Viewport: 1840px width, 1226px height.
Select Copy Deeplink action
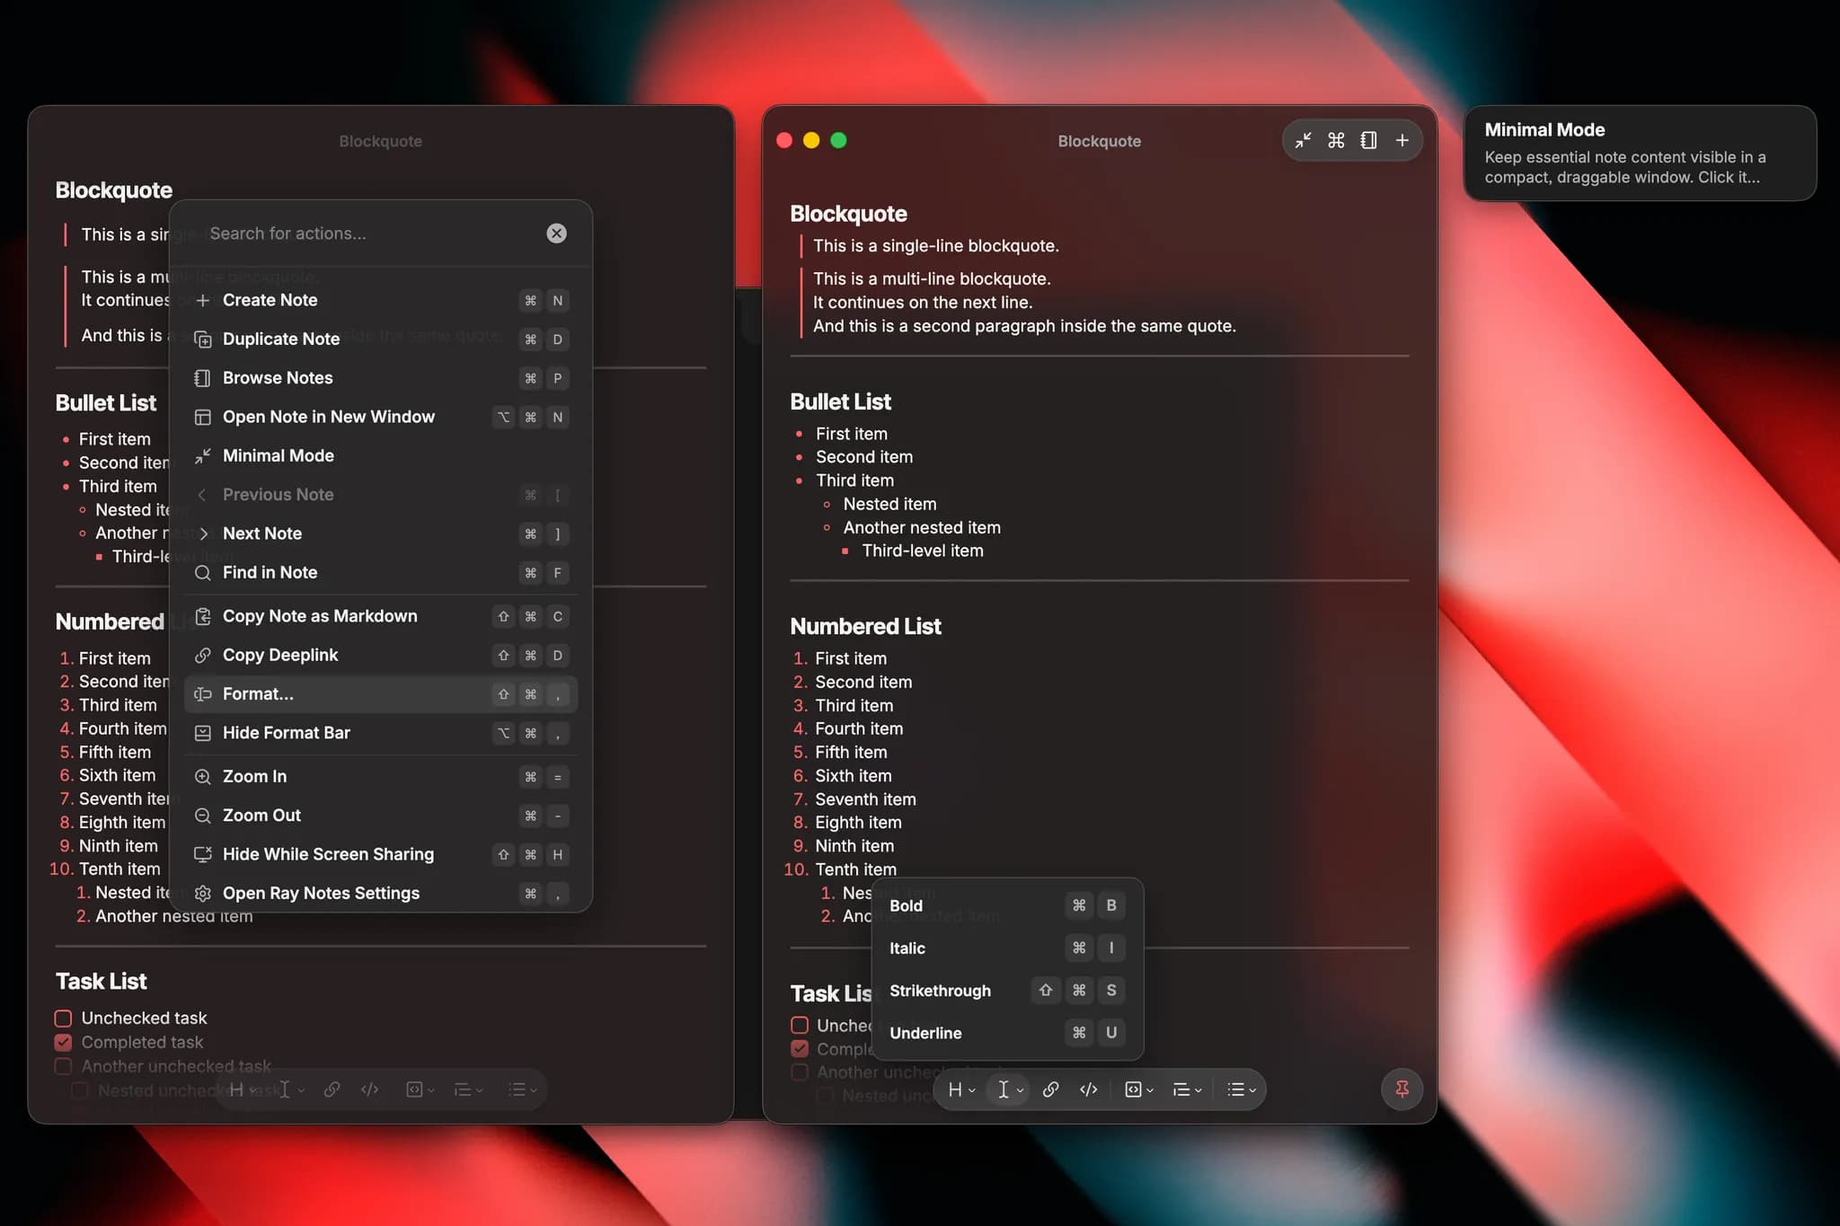point(381,655)
